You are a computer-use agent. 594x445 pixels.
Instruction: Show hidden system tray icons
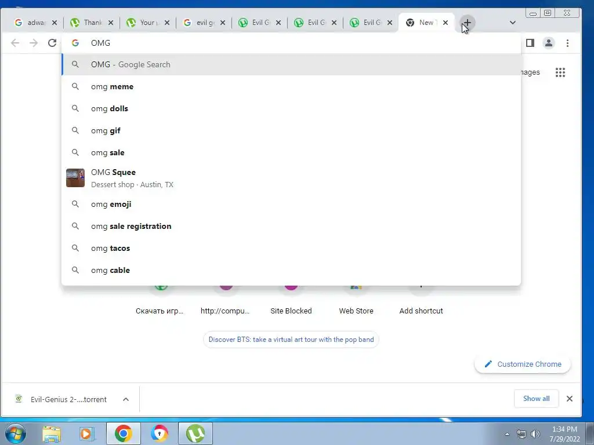(507, 434)
